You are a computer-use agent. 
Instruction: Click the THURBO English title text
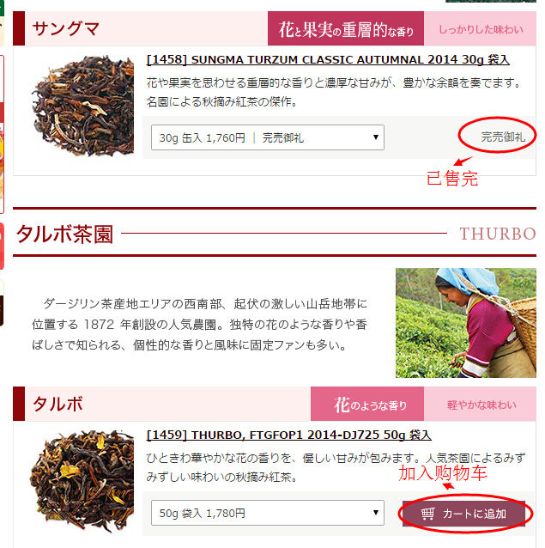point(498,234)
